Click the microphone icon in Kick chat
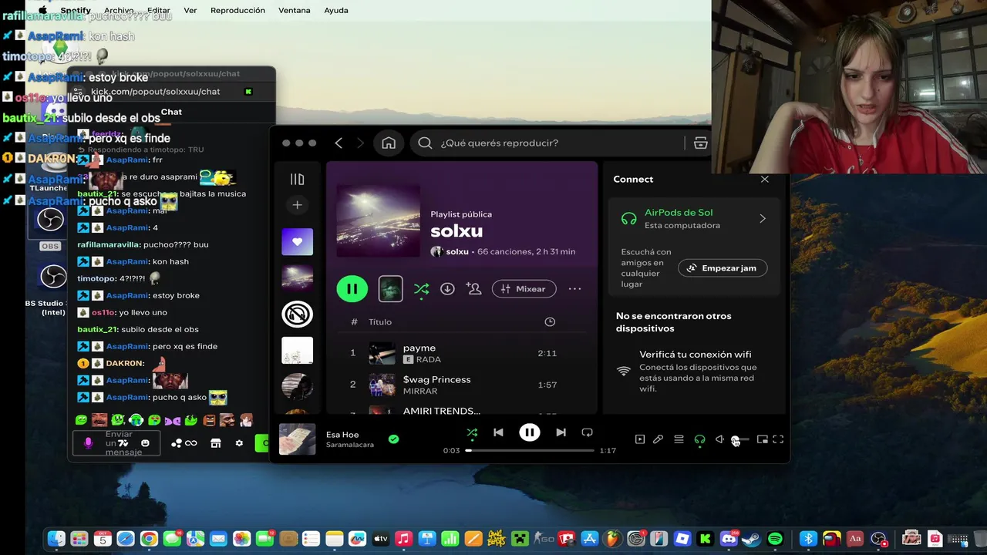Image resolution: width=987 pixels, height=555 pixels. click(88, 443)
